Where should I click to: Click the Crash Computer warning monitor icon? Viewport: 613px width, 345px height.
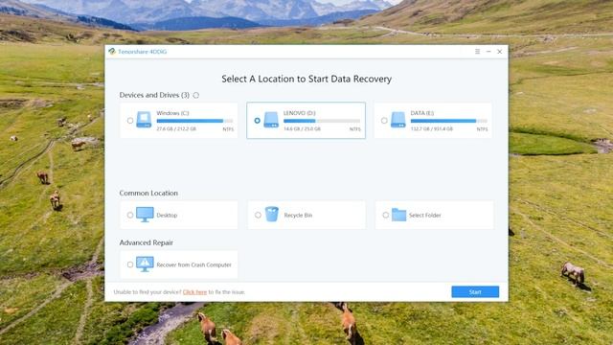tap(145, 264)
